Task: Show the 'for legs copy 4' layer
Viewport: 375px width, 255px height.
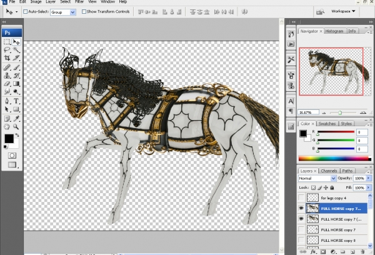Action: coord(301,198)
